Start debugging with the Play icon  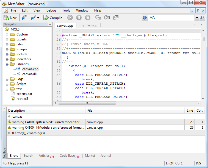[70, 18]
